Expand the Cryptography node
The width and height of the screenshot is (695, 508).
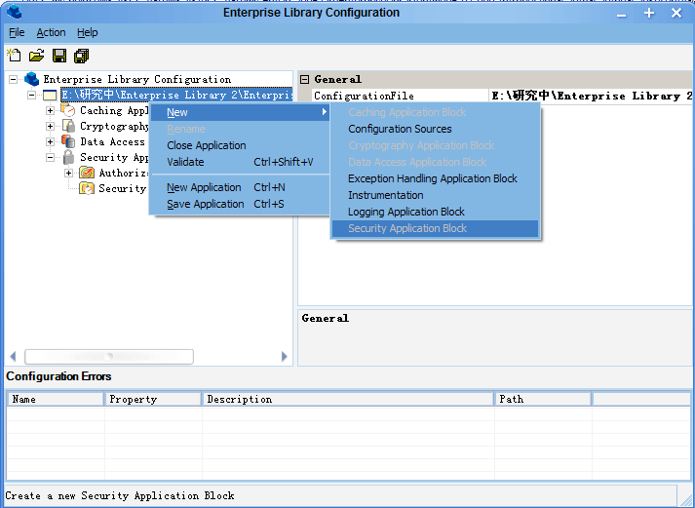(50, 127)
